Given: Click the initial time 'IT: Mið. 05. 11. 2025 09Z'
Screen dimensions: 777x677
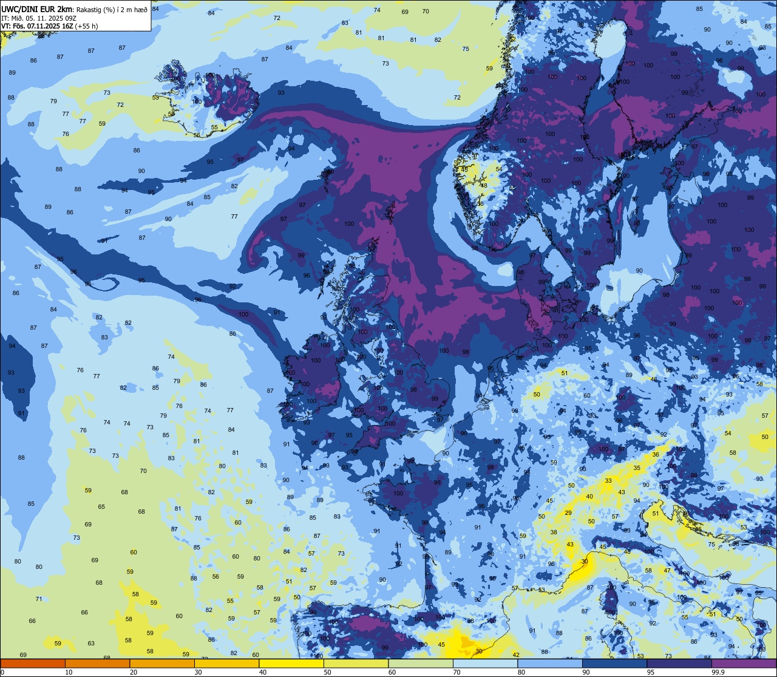Looking at the screenshot, I should [x=38, y=18].
